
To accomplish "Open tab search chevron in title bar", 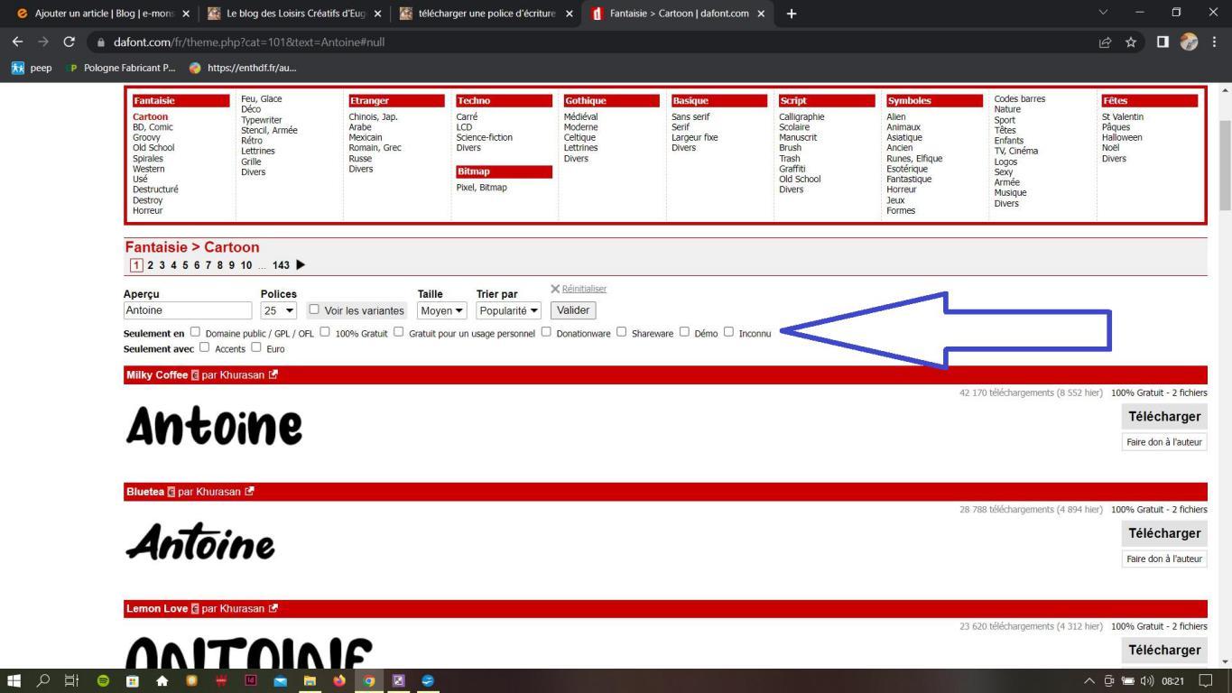I will coord(1102,13).
